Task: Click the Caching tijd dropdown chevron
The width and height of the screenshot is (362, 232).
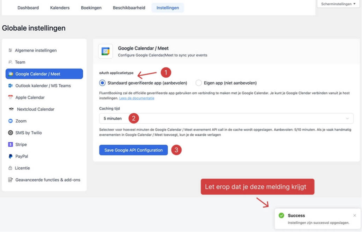Action: (347, 119)
